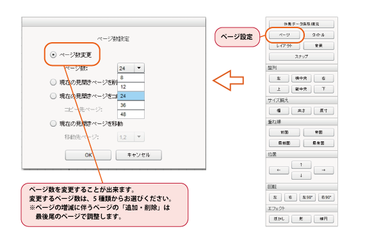The width and height of the screenshot is (365, 243).
Task: Click the 右90° rotation button
Action: (x=326, y=197)
